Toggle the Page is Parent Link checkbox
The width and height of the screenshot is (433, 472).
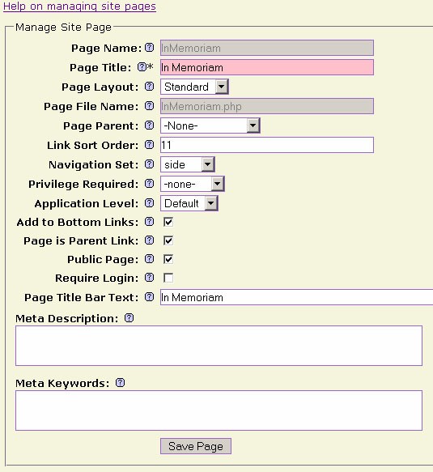click(168, 240)
